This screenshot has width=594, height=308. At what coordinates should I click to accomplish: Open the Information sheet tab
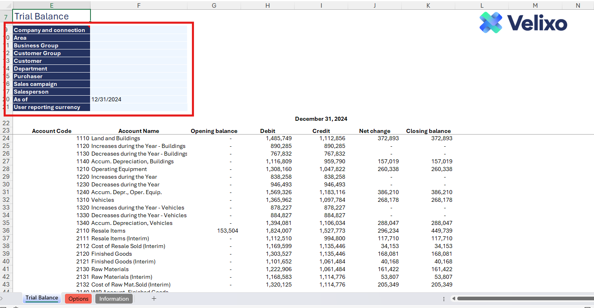[x=114, y=299]
